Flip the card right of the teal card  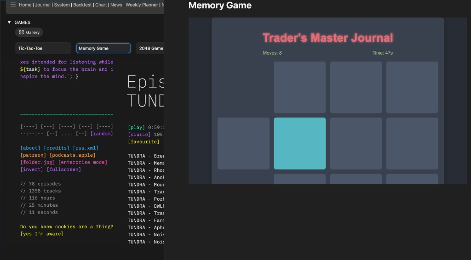click(x=356, y=143)
